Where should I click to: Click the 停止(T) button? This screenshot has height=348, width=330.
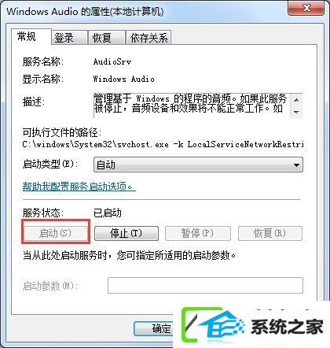point(126,233)
